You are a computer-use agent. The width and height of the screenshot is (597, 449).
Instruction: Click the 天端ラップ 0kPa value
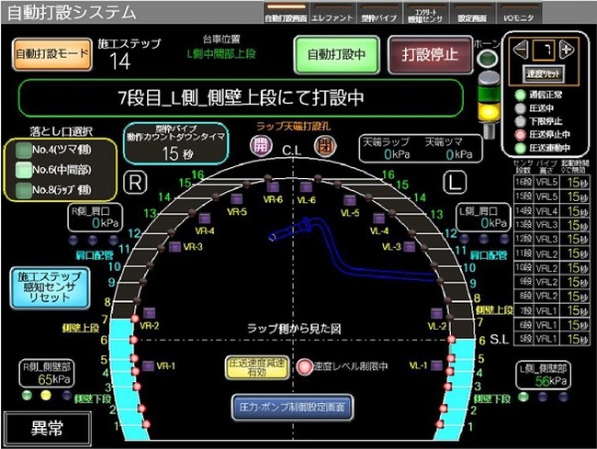pyautogui.click(x=397, y=154)
